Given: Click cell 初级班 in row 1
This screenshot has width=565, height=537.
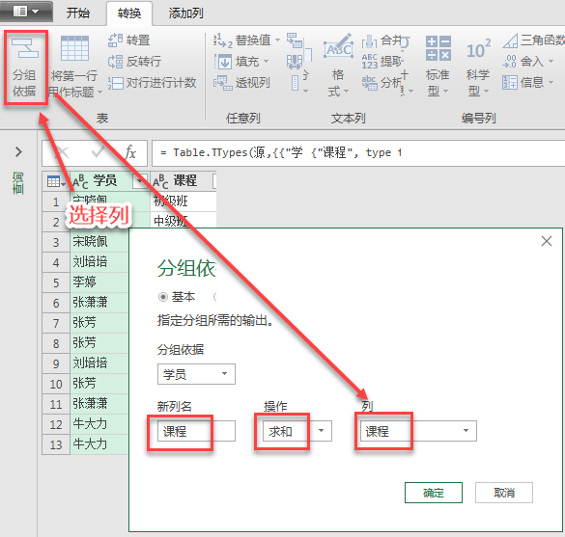Looking at the screenshot, I should 183,201.
